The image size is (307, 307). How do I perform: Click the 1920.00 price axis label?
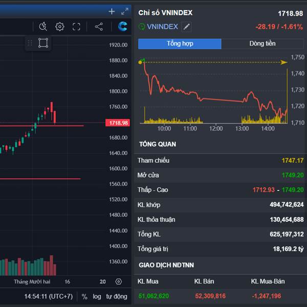(x=118, y=45)
